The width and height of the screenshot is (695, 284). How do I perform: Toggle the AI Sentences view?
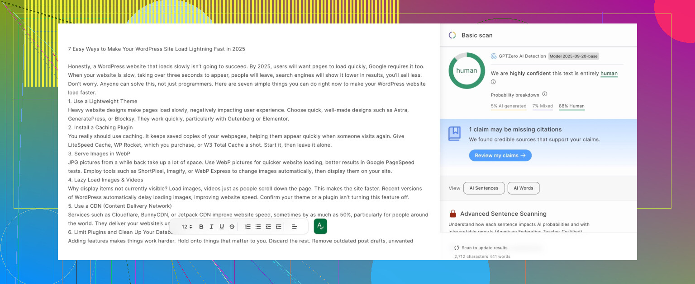484,188
